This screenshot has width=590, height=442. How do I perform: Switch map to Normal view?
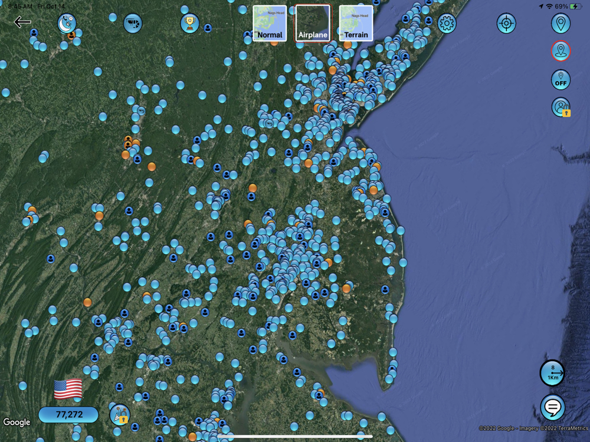coord(270,24)
